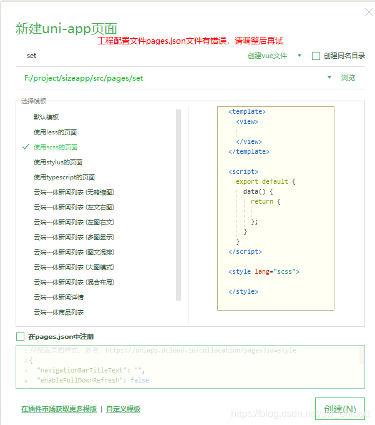Viewport: 375px width, 425px height.
Task: Toggle the 创建同名目录 checkbox
Action: (316, 56)
